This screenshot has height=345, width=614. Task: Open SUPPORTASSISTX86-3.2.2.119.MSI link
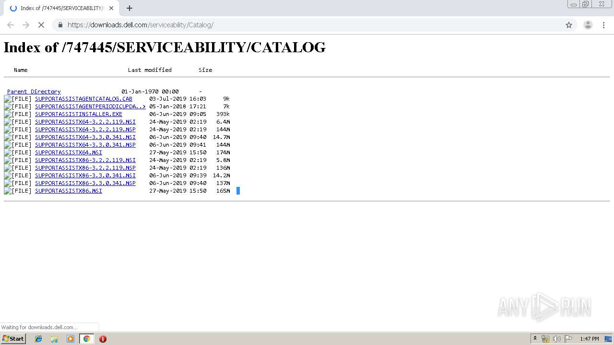pos(85,161)
